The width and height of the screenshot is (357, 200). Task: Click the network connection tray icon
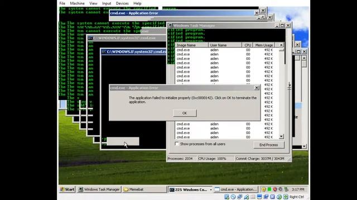tap(286, 189)
